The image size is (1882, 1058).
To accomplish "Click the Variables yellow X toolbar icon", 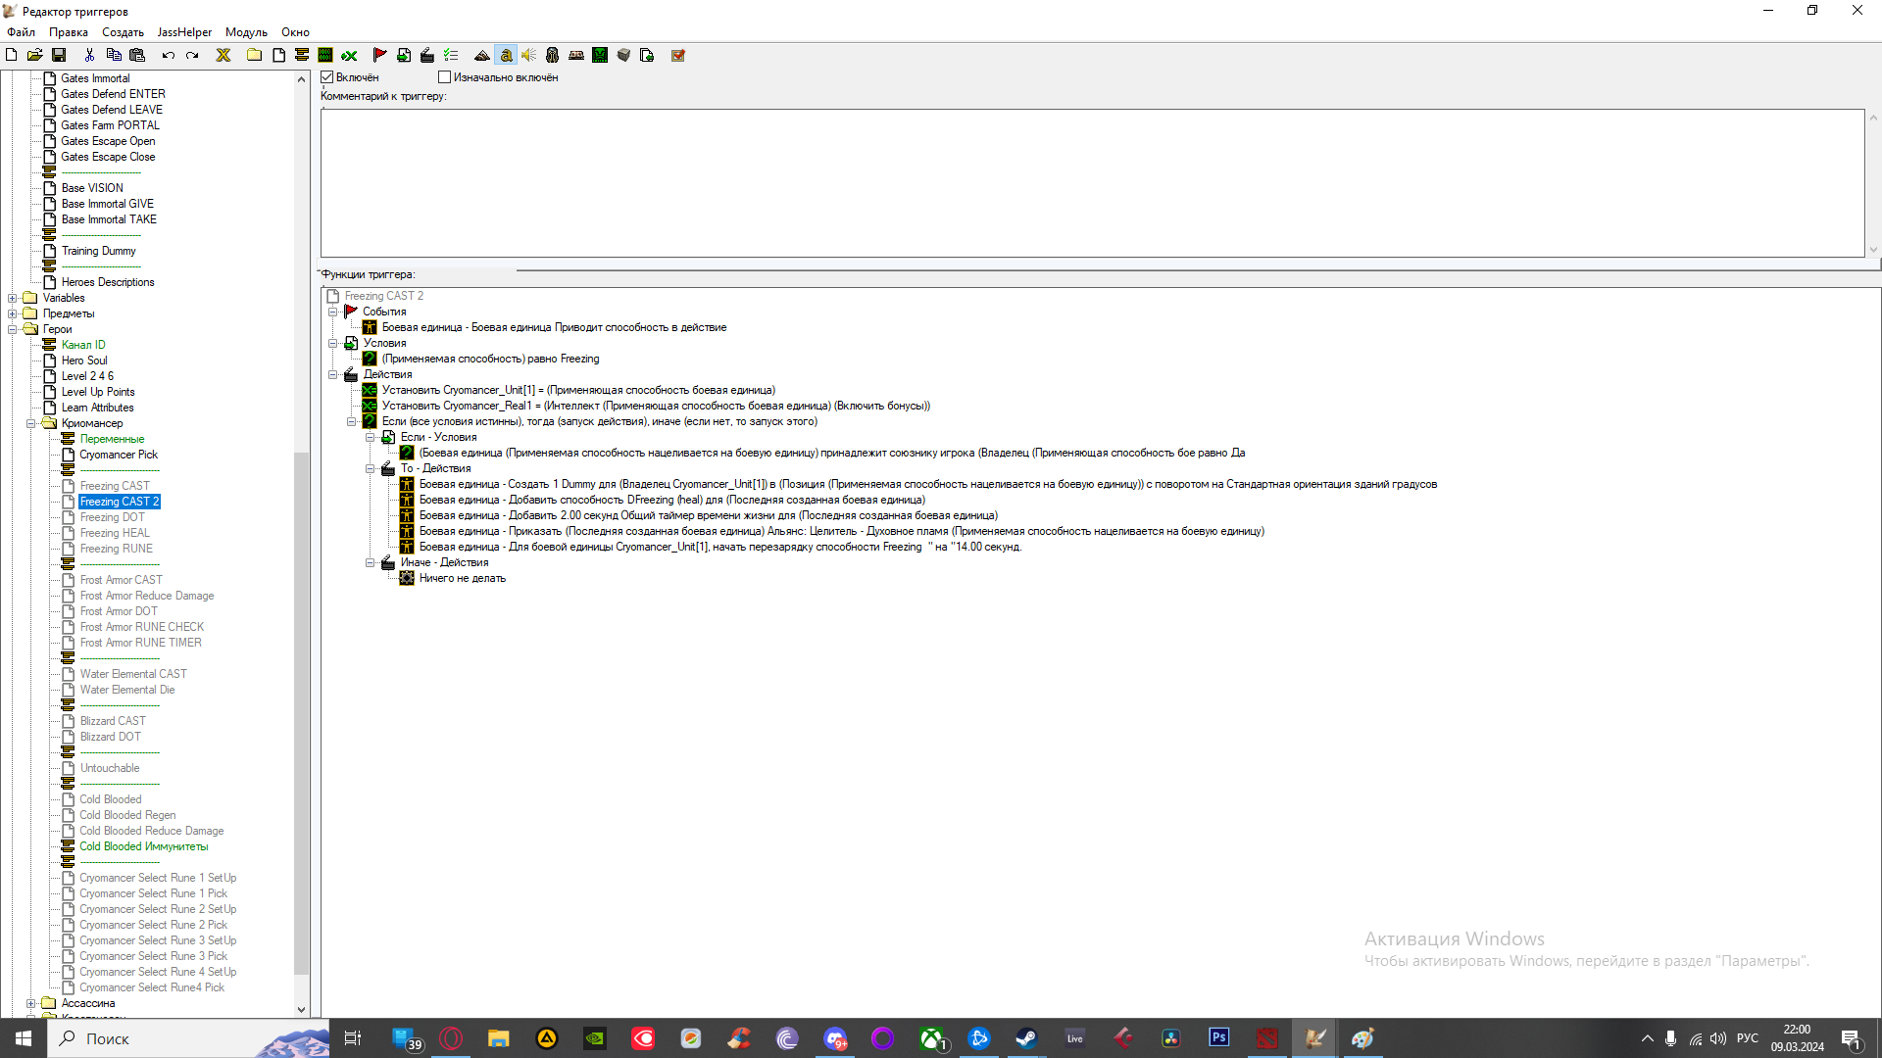I will (223, 56).
